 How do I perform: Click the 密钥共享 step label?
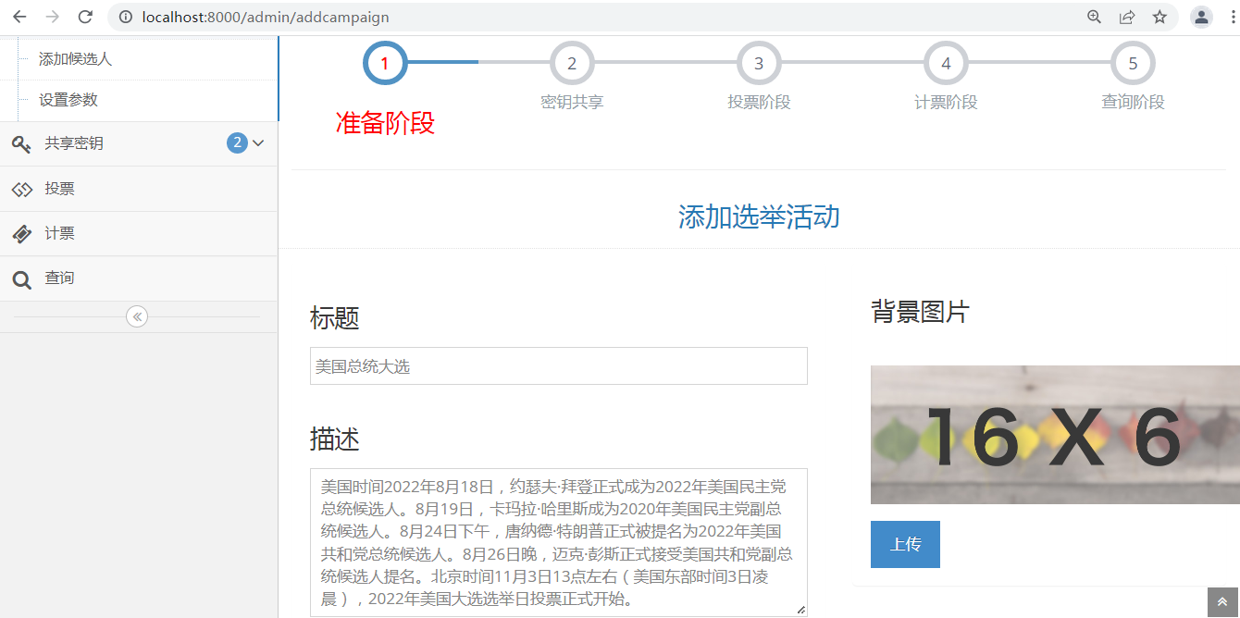click(572, 103)
